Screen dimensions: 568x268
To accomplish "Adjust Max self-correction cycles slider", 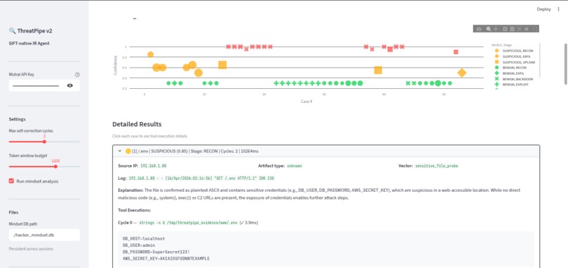I will tap(44, 142).
